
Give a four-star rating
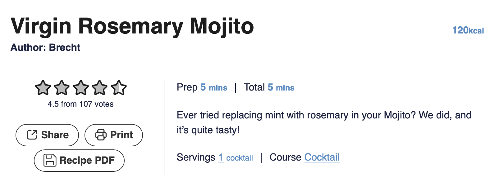[x=100, y=88]
